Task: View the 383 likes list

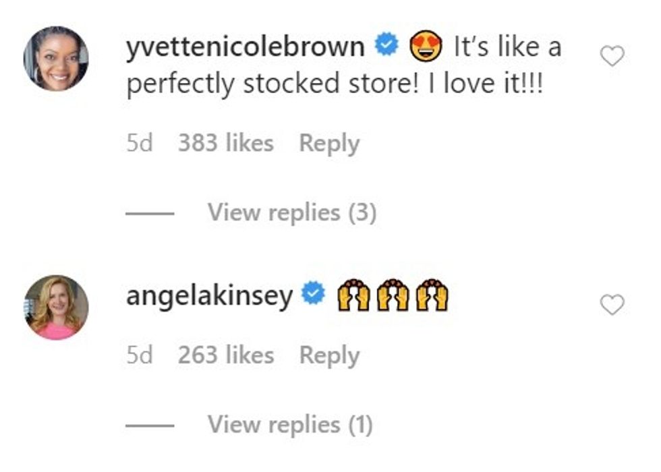Action: (x=225, y=144)
